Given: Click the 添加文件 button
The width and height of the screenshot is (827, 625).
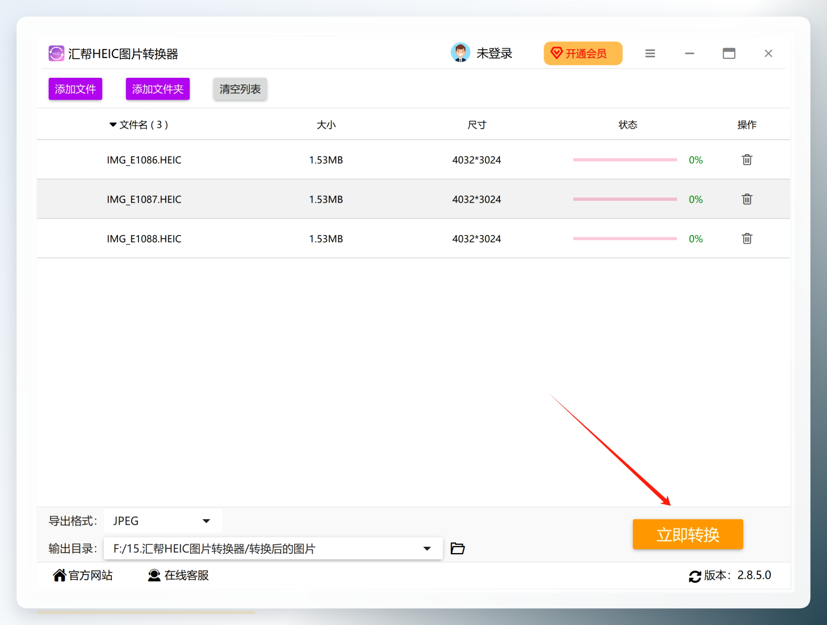Looking at the screenshot, I should pos(75,89).
